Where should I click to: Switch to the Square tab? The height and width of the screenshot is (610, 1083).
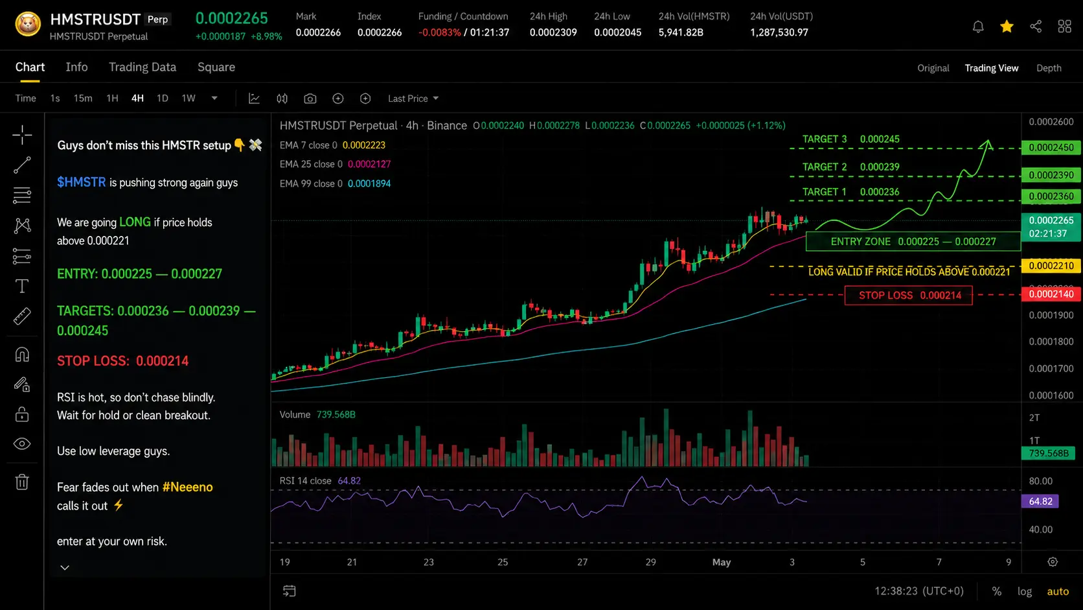click(x=216, y=67)
